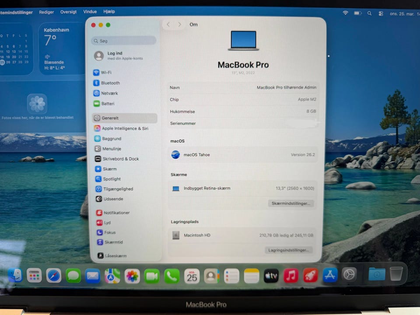Open Photos app in Dock
Screen dimensions: 420x315
(x=132, y=276)
